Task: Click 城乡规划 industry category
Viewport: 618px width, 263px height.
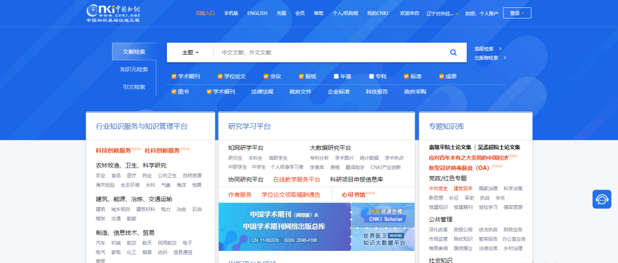Action: pos(120,209)
